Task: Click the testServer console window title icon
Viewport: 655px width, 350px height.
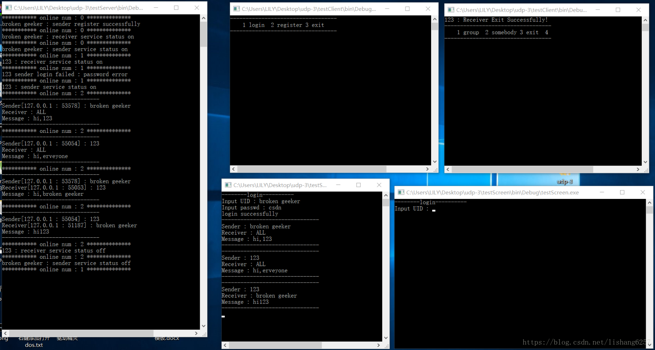Action: (8, 8)
